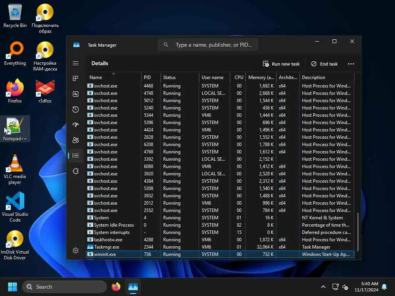Click the search magnifier icon in Task Manager
This screenshot has height=296, width=395.
[x=166, y=45]
